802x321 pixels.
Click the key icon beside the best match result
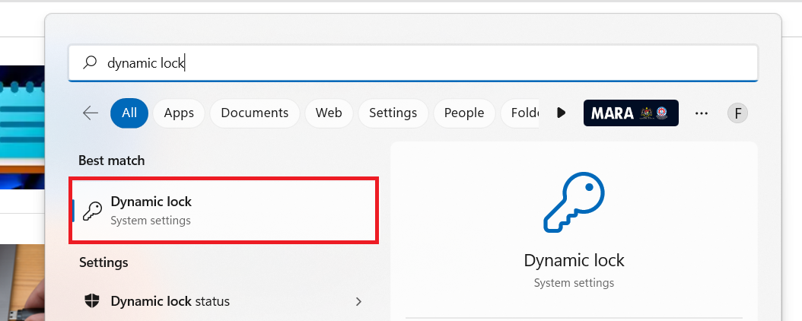tap(92, 211)
